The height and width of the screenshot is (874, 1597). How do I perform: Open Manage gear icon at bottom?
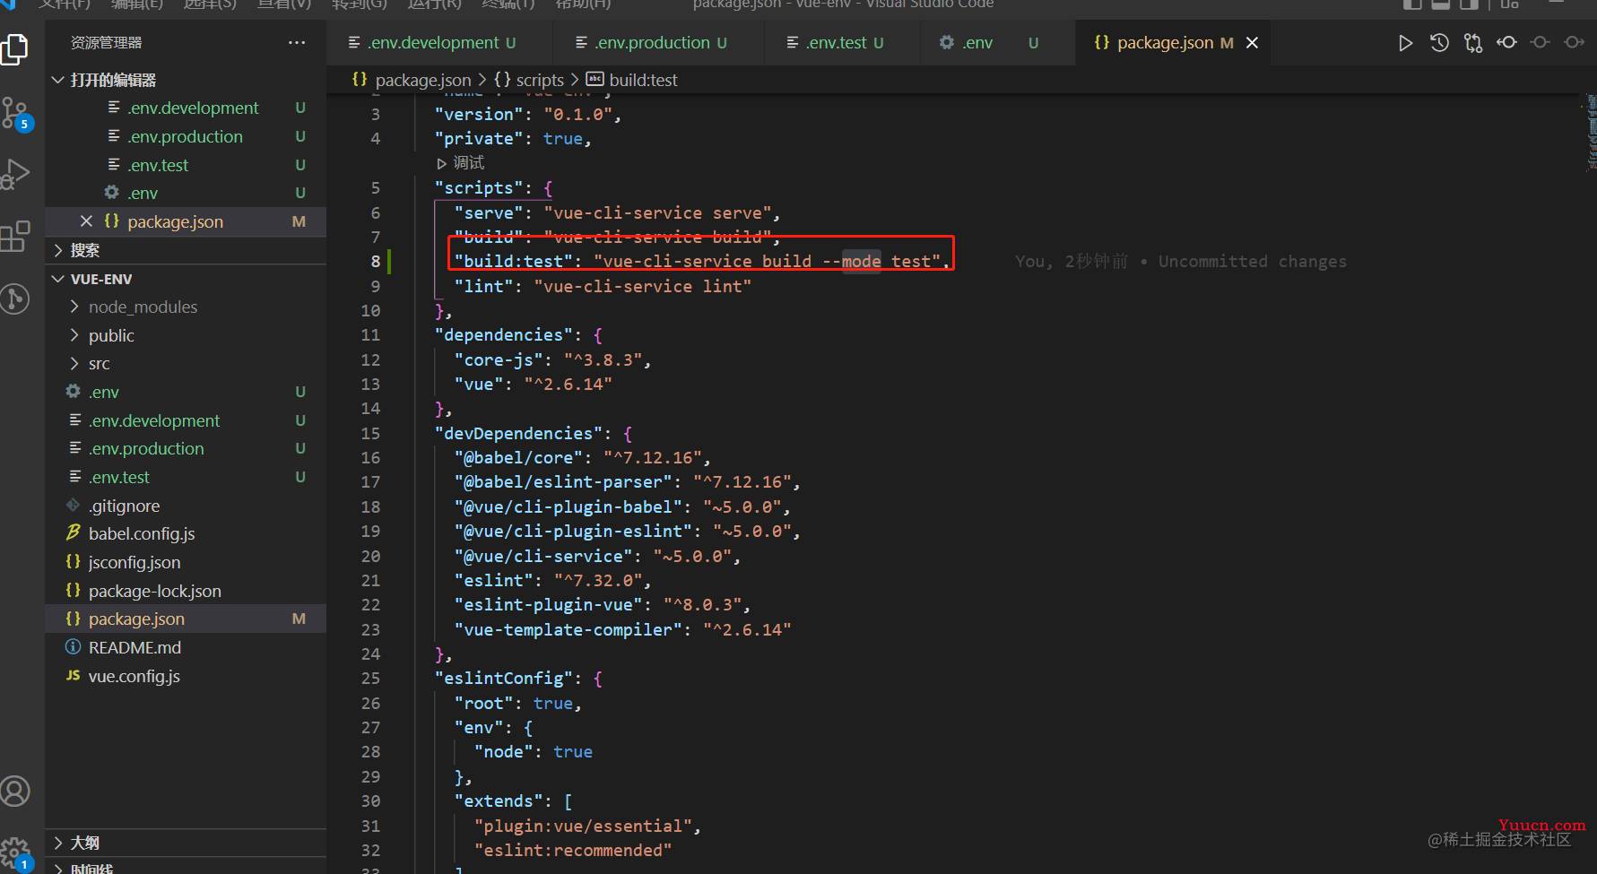tap(15, 852)
